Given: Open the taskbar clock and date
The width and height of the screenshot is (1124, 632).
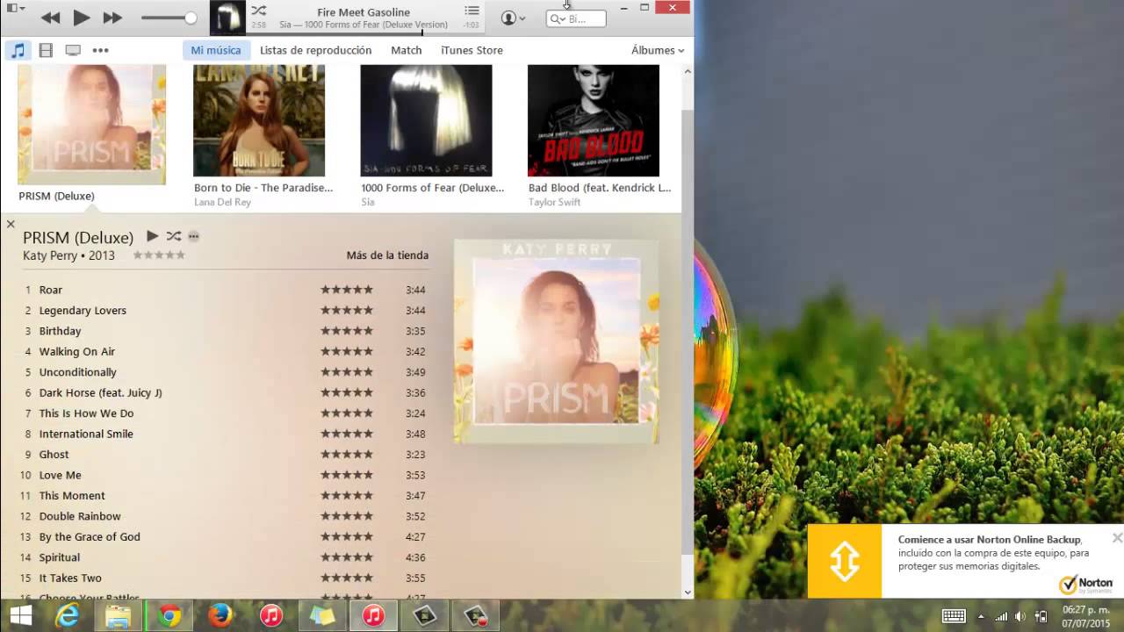Looking at the screenshot, I should click(x=1086, y=616).
